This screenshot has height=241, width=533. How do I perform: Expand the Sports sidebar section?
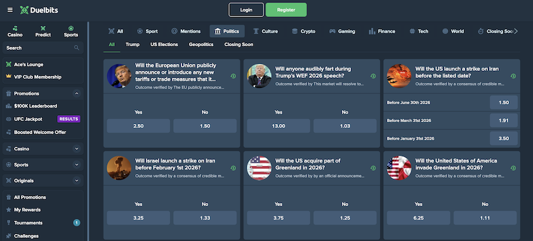pos(77,164)
